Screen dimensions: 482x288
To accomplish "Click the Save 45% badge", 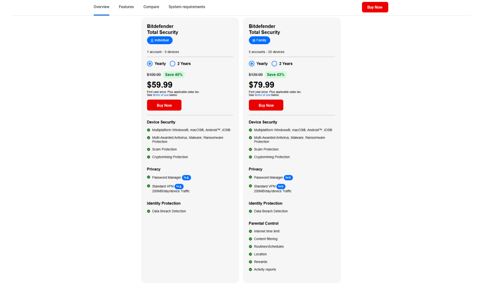I will coord(174,74).
